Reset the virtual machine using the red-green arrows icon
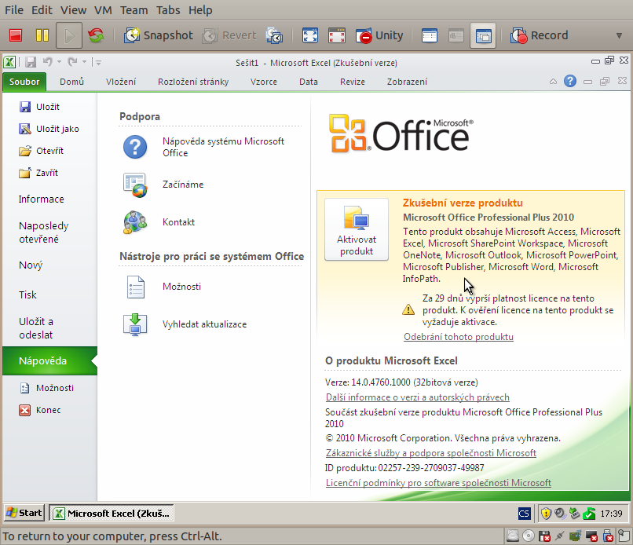The height and width of the screenshot is (545, 633). pos(96,35)
